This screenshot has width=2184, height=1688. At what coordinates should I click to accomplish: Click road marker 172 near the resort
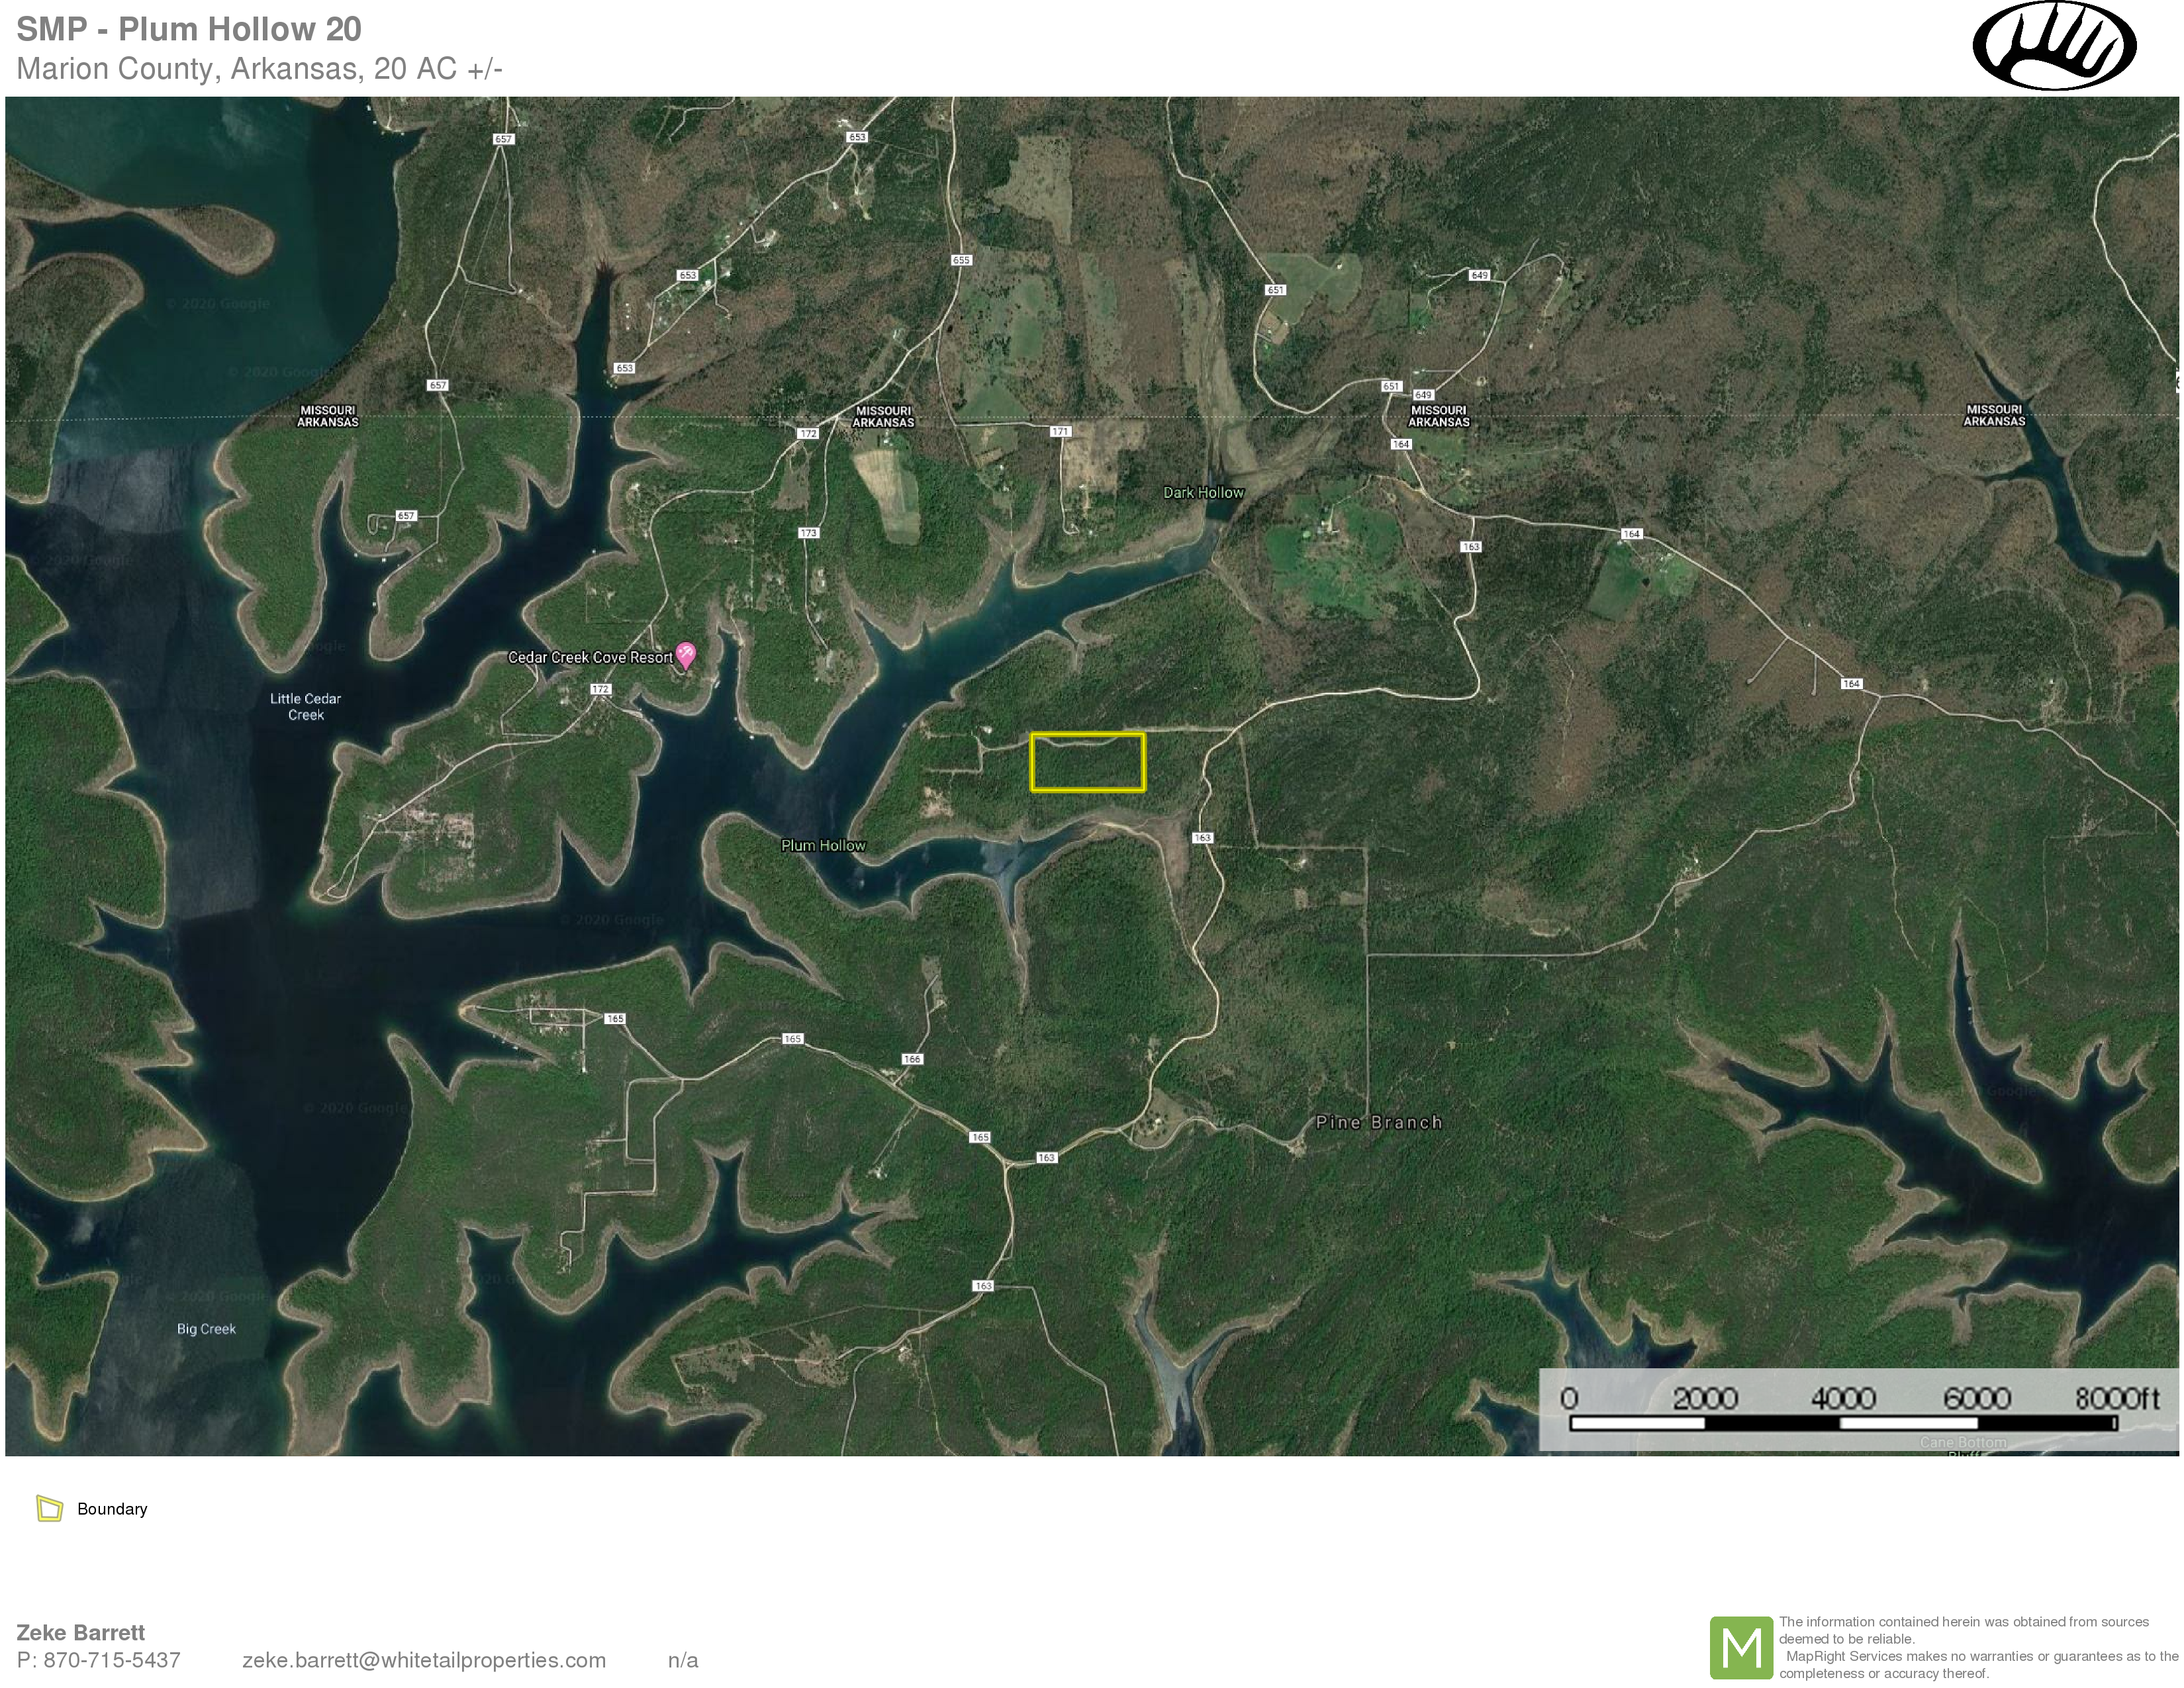point(600,689)
